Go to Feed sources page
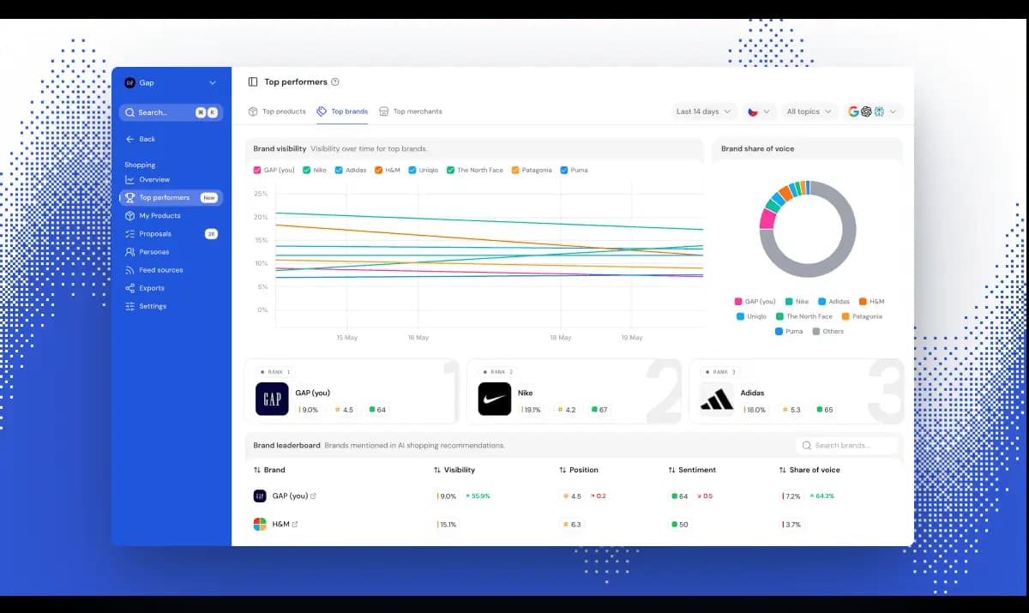Viewport: 1029px width, 613px height. (171, 270)
